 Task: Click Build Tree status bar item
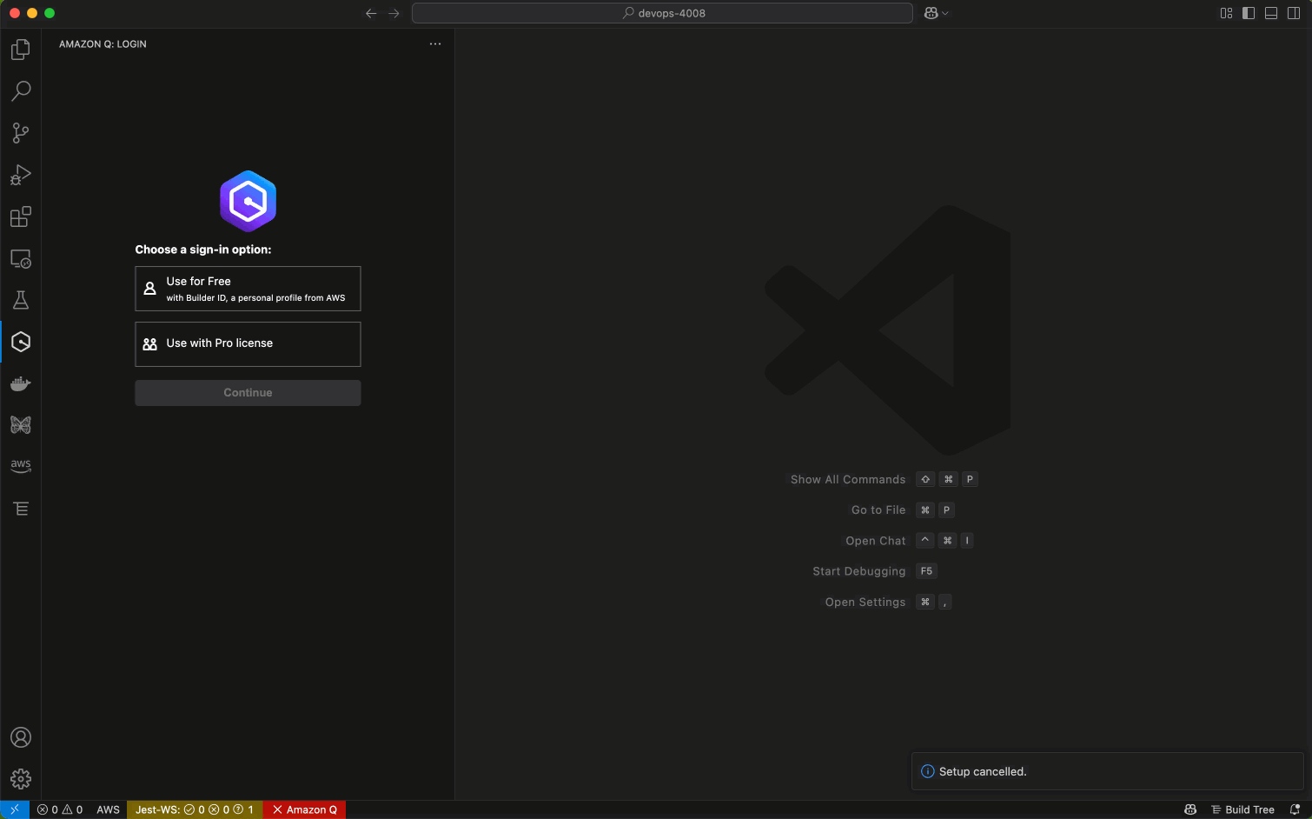point(1242,809)
